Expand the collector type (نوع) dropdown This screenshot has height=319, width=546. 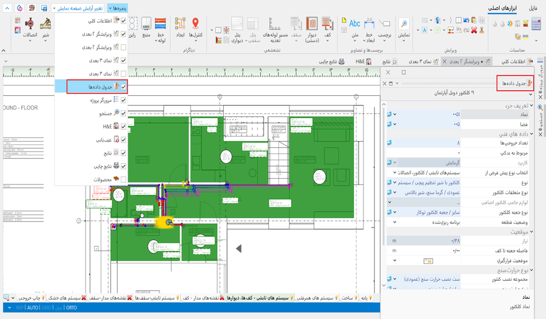395,183
